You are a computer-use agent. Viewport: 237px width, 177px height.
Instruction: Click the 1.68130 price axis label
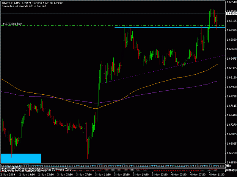(x=232, y=77)
